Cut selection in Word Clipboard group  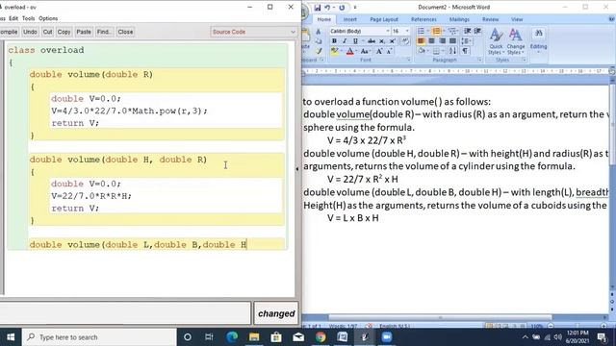pyautogui.click(x=319, y=32)
